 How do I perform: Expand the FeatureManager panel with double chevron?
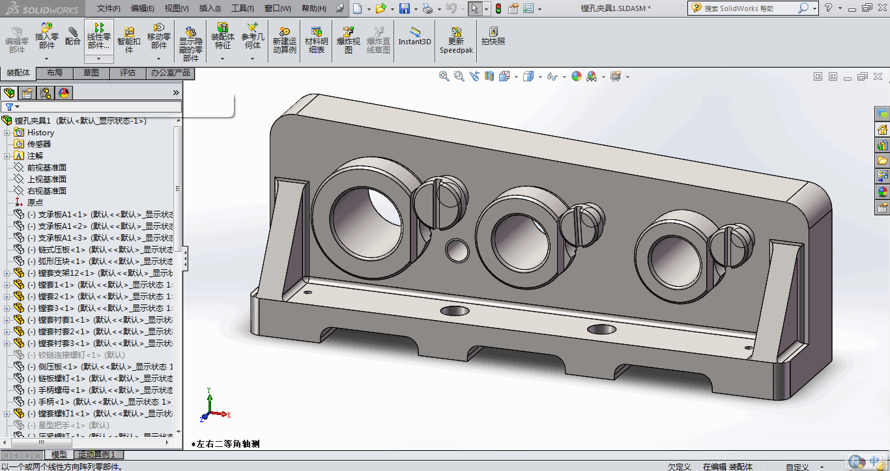[x=176, y=93]
